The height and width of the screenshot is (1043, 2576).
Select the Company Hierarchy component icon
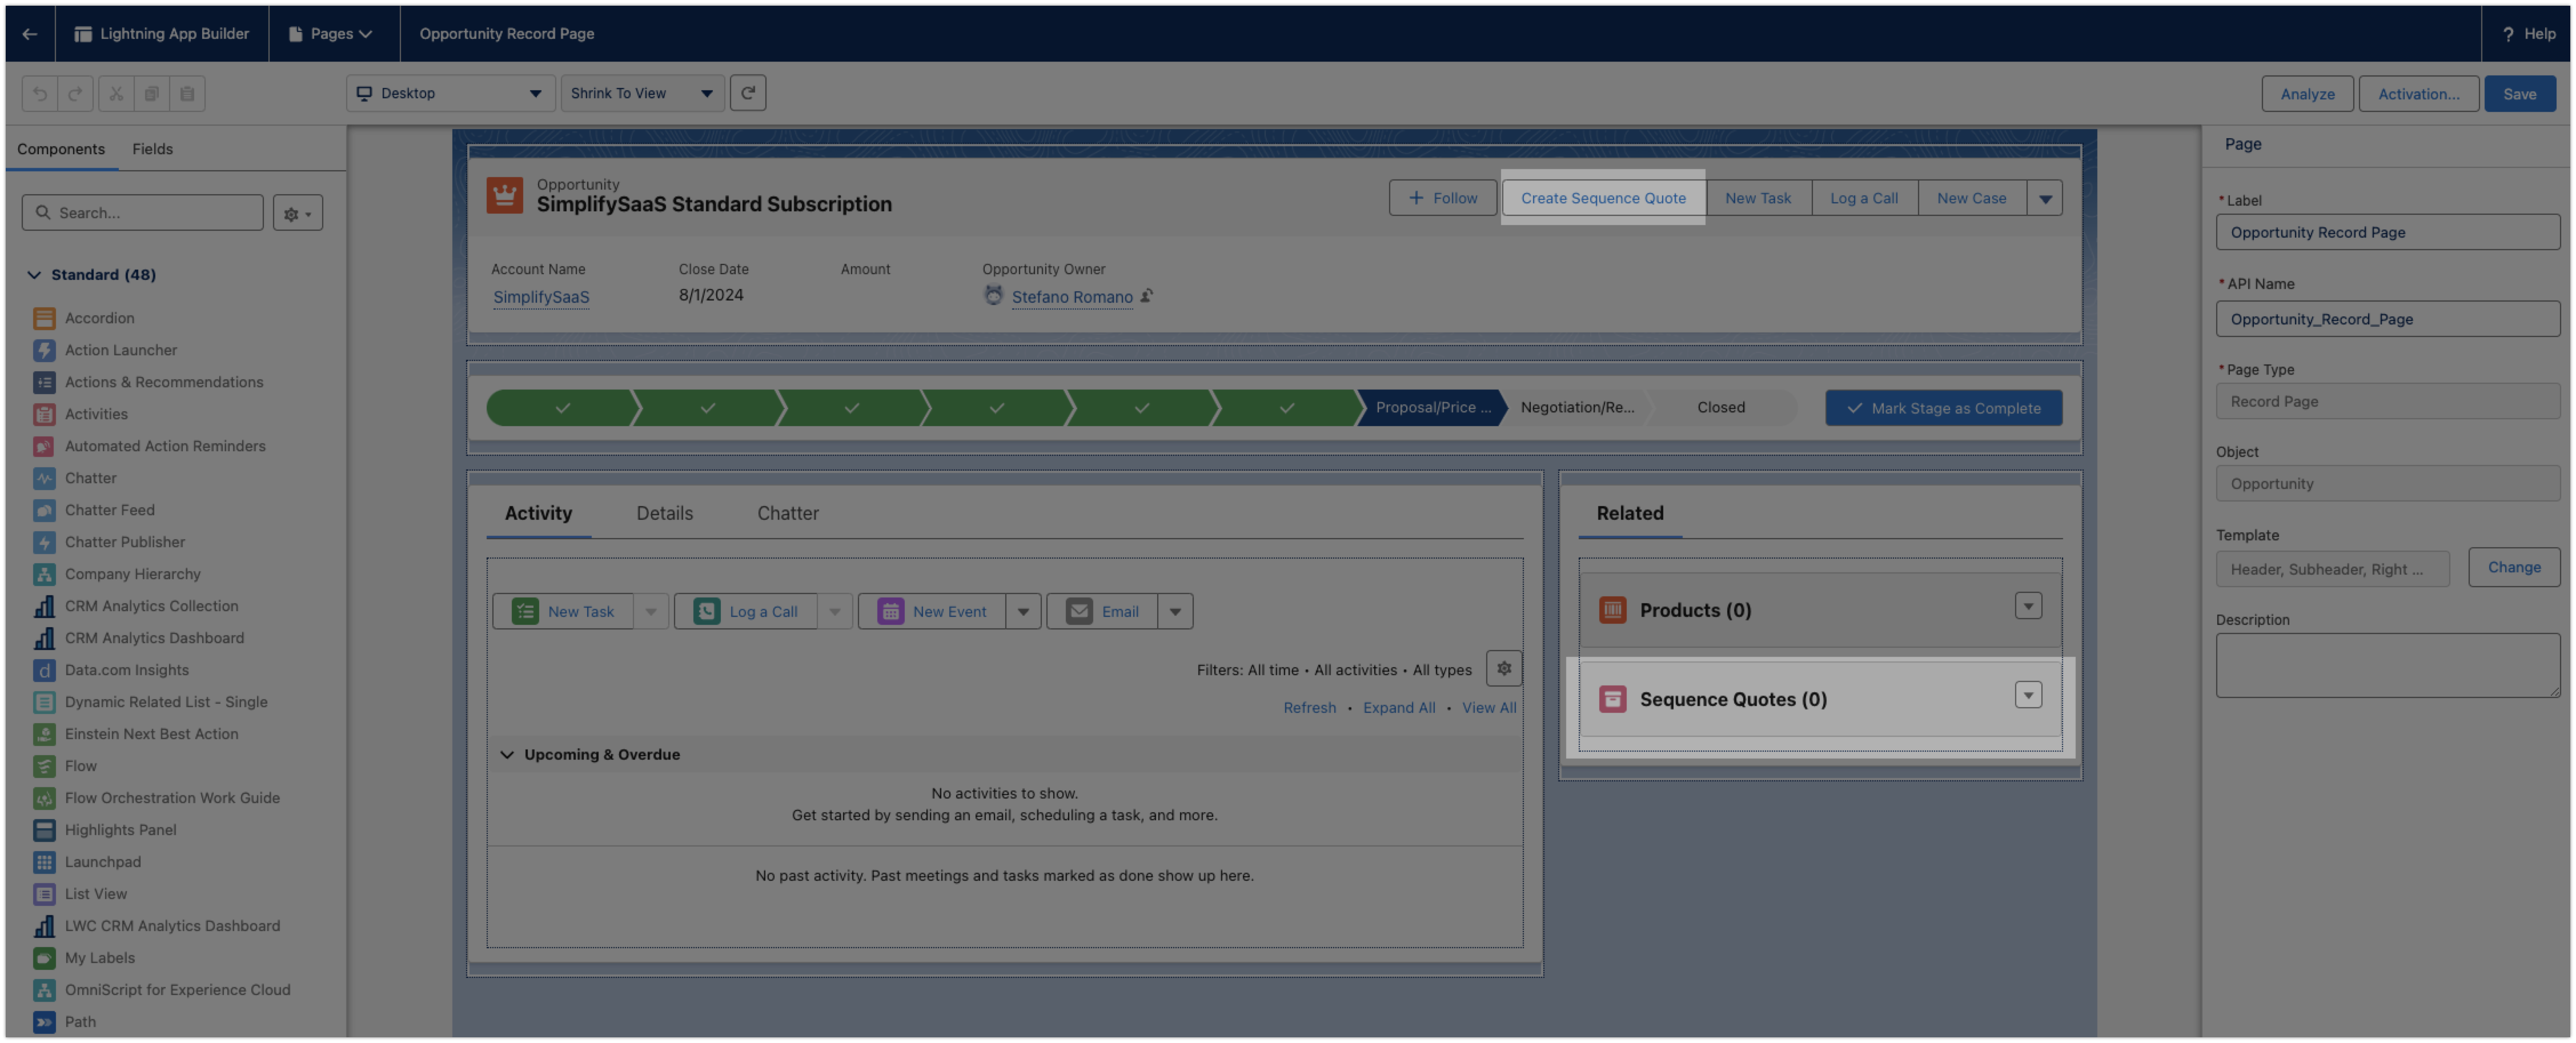[x=44, y=574]
